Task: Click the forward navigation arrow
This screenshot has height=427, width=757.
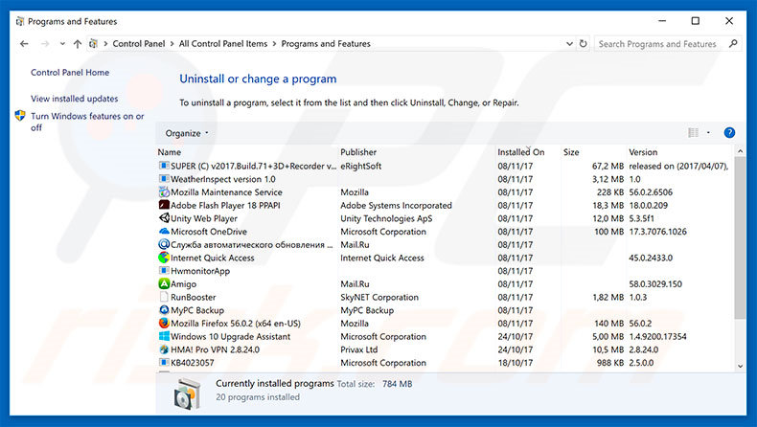Action: click(45, 44)
